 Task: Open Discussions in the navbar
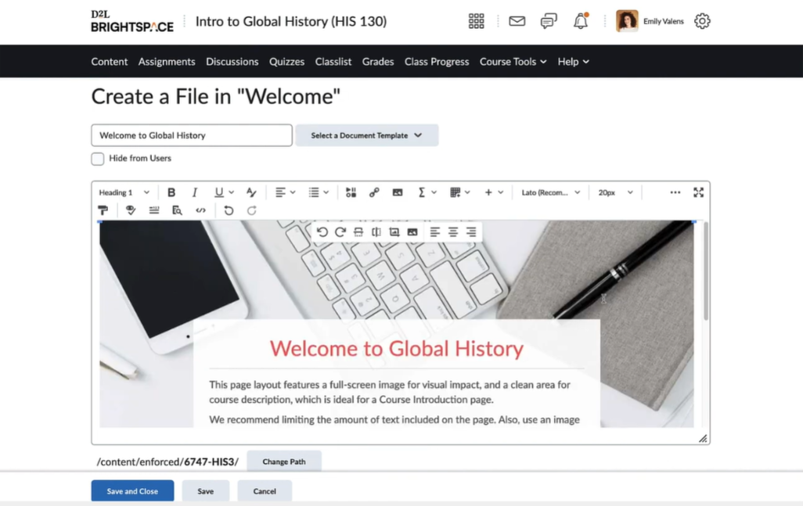pos(232,62)
